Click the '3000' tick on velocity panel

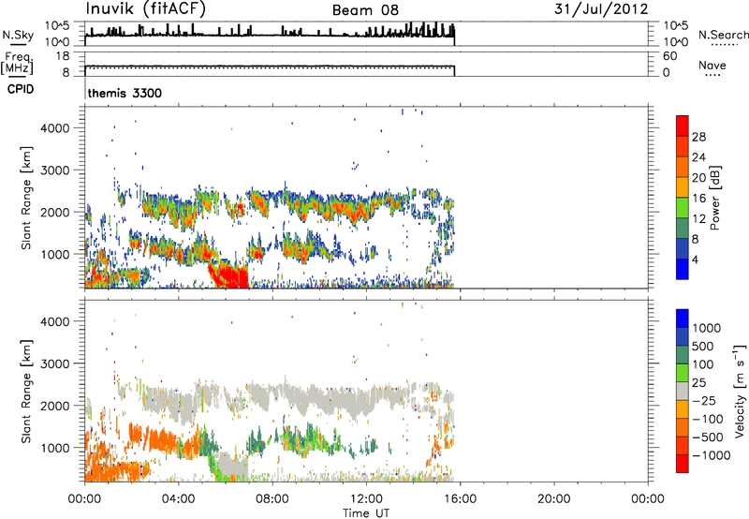click(x=55, y=363)
